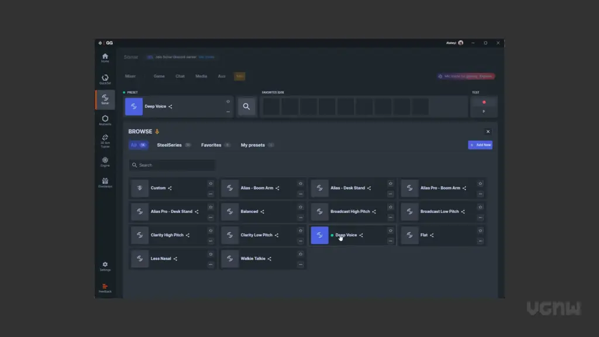This screenshot has width=599, height=337.
Task: Favorite the Custom preset with its star
Action: (x=211, y=183)
